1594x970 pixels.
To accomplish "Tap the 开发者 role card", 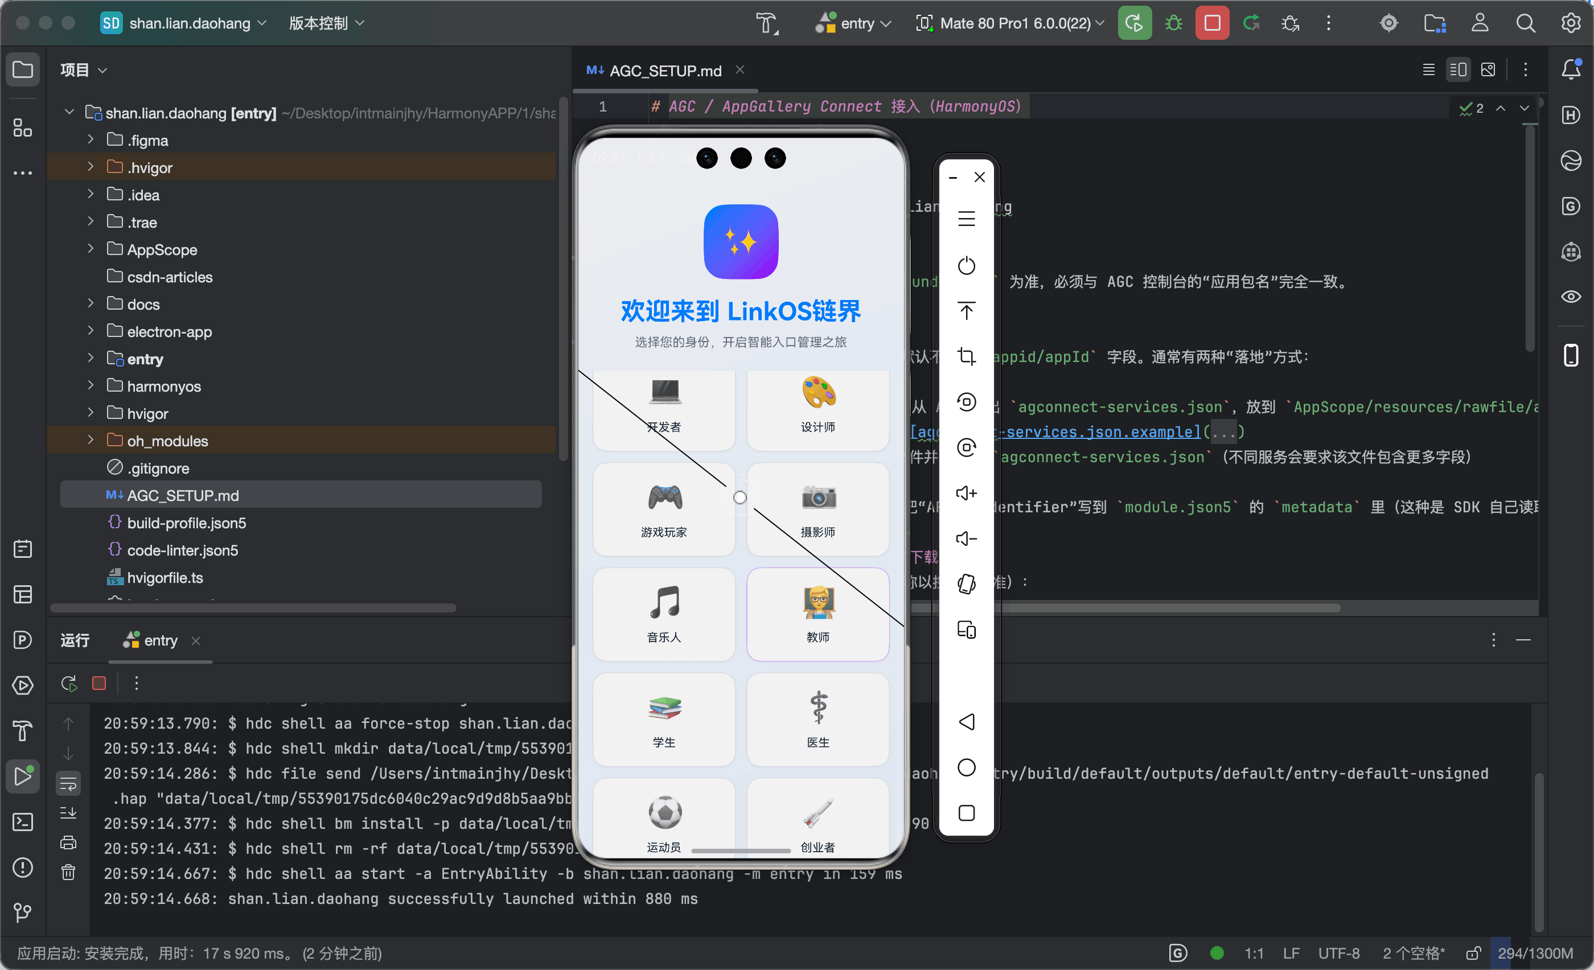I will [x=664, y=410].
